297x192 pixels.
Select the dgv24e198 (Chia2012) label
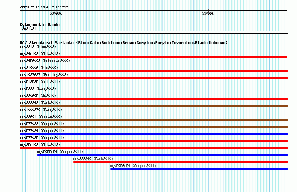(40, 54)
